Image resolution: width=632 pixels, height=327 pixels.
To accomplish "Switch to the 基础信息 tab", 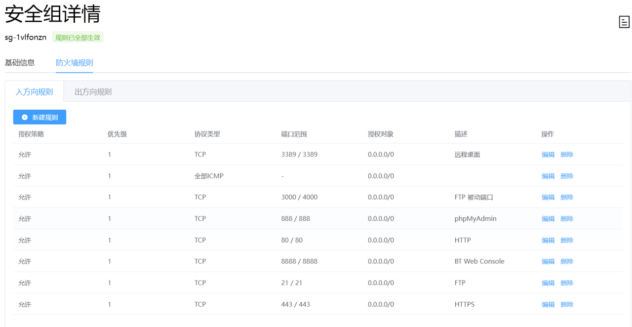I will 20,63.
